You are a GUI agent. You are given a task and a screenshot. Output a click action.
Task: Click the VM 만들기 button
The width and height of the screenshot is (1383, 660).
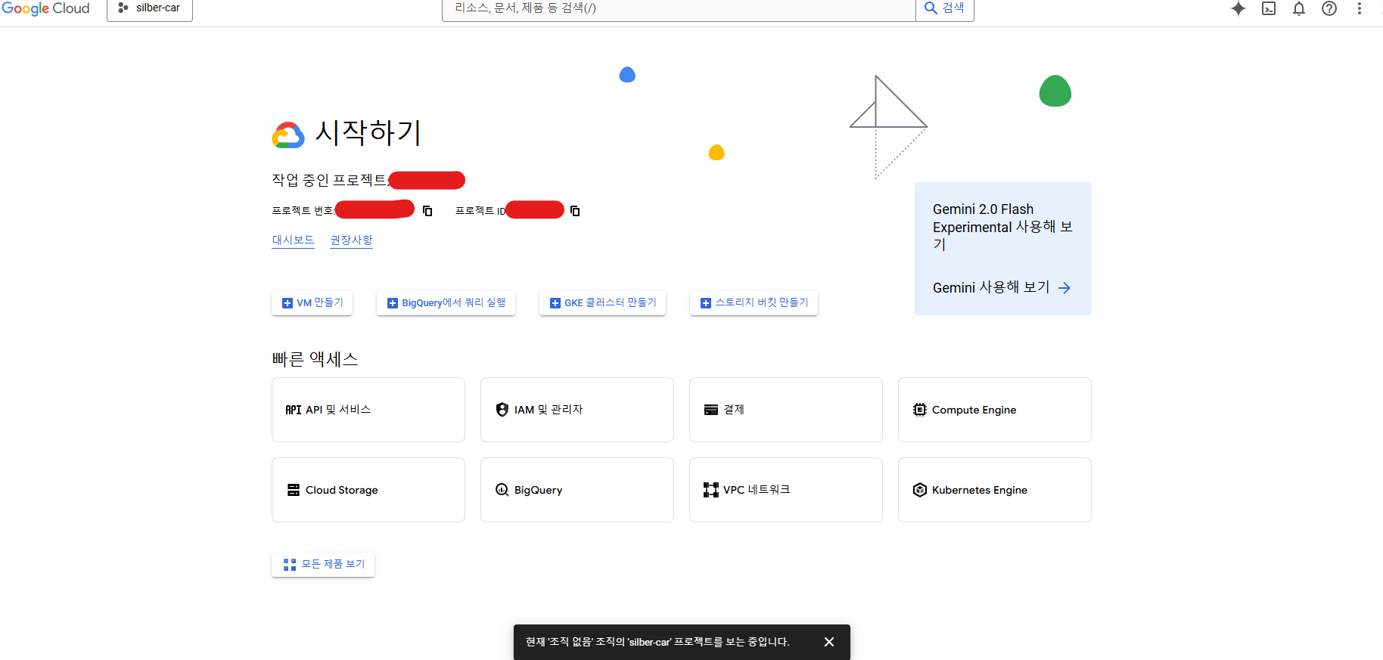coord(312,302)
